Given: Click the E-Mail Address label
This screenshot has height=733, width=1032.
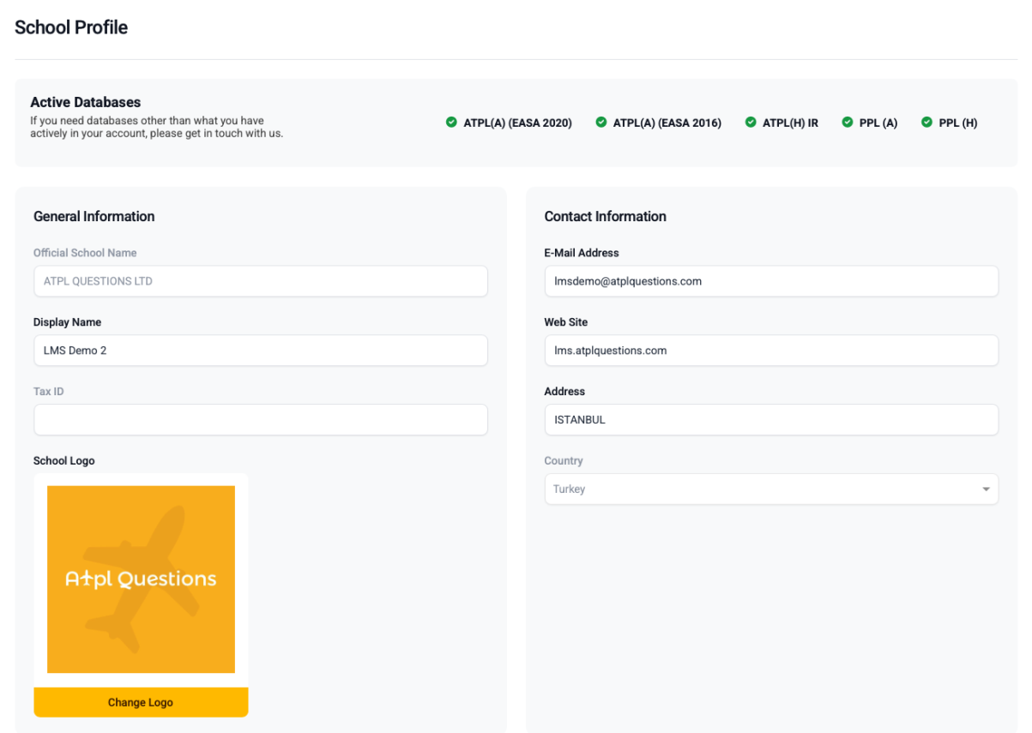Looking at the screenshot, I should pos(582,253).
